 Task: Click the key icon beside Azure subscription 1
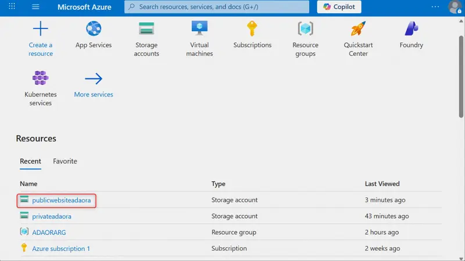click(x=24, y=248)
